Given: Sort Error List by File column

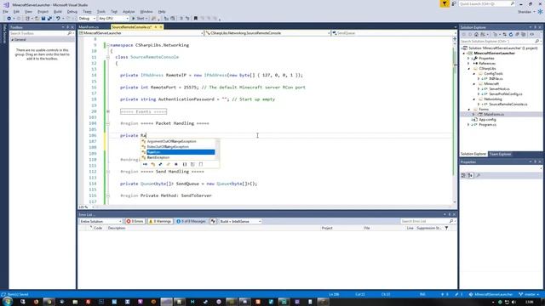Looking at the screenshot, I should (x=367, y=229).
